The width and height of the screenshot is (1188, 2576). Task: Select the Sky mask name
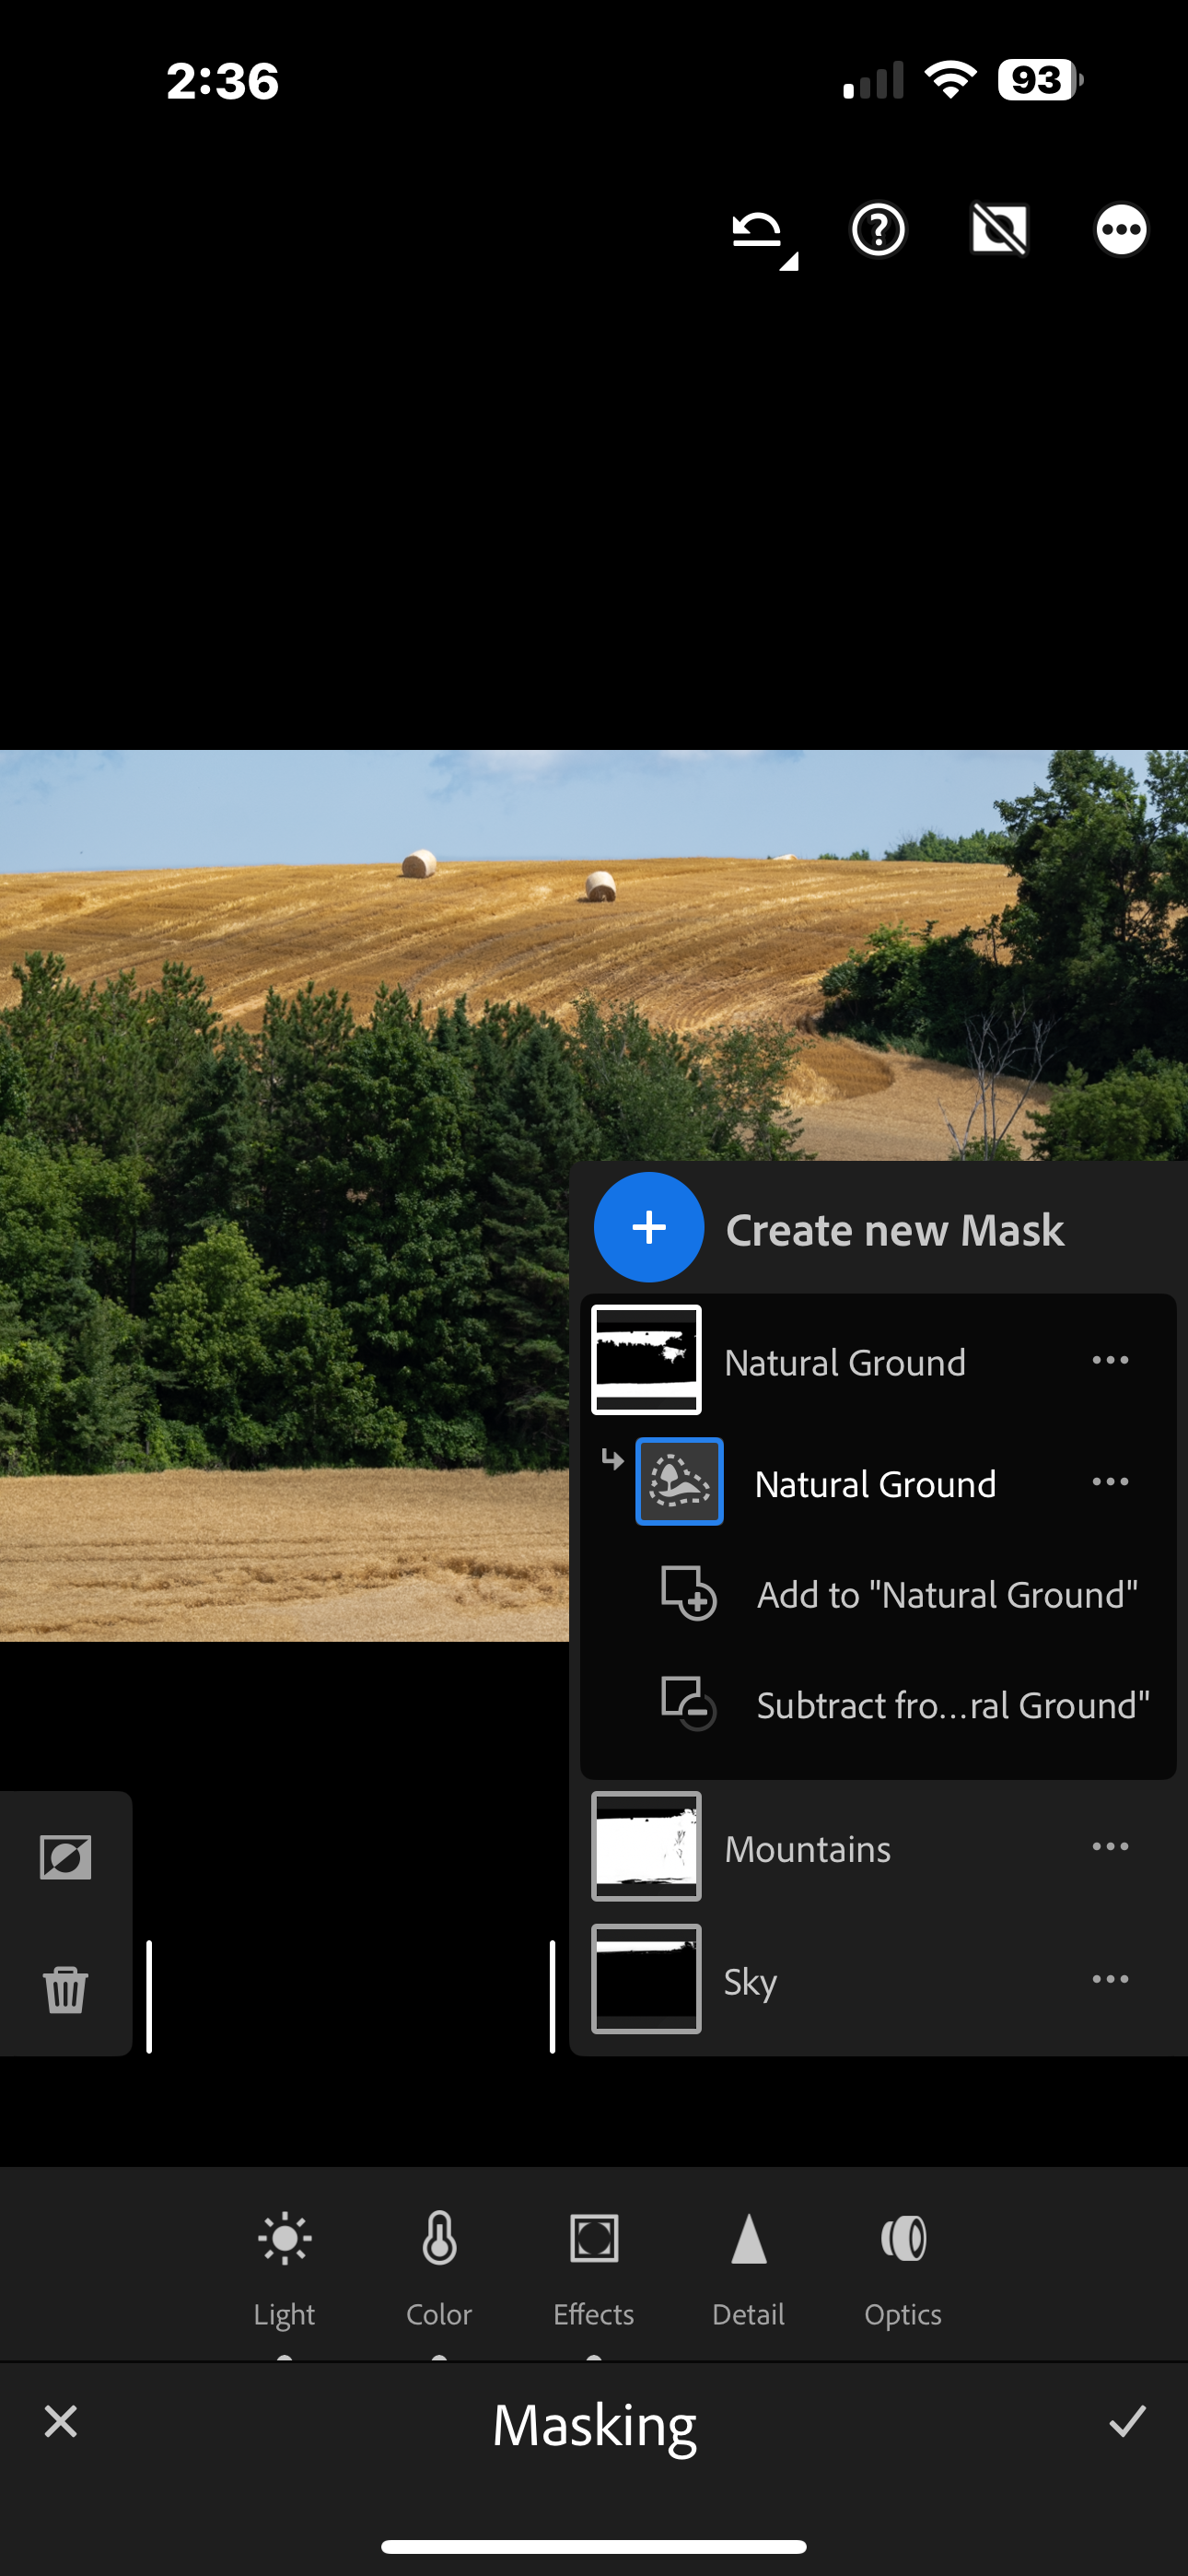click(x=750, y=1982)
